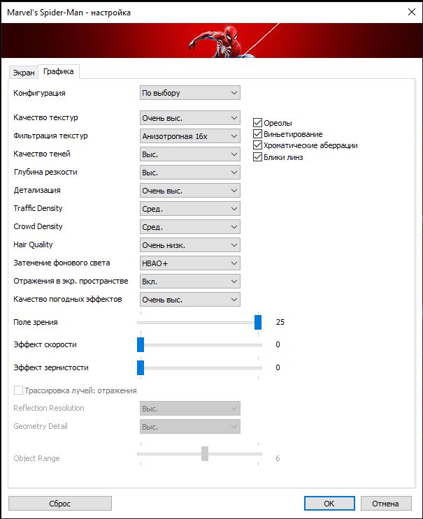Image resolution: width=423 pixels, height=519 pixels.
Task: Close the settings window with the X button
Action: click(x=407, y=12)
